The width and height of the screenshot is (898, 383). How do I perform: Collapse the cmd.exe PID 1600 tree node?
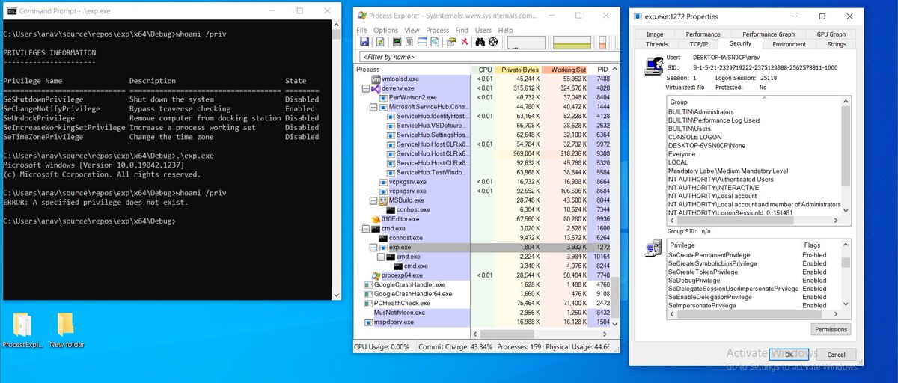(x=366, y=228)
